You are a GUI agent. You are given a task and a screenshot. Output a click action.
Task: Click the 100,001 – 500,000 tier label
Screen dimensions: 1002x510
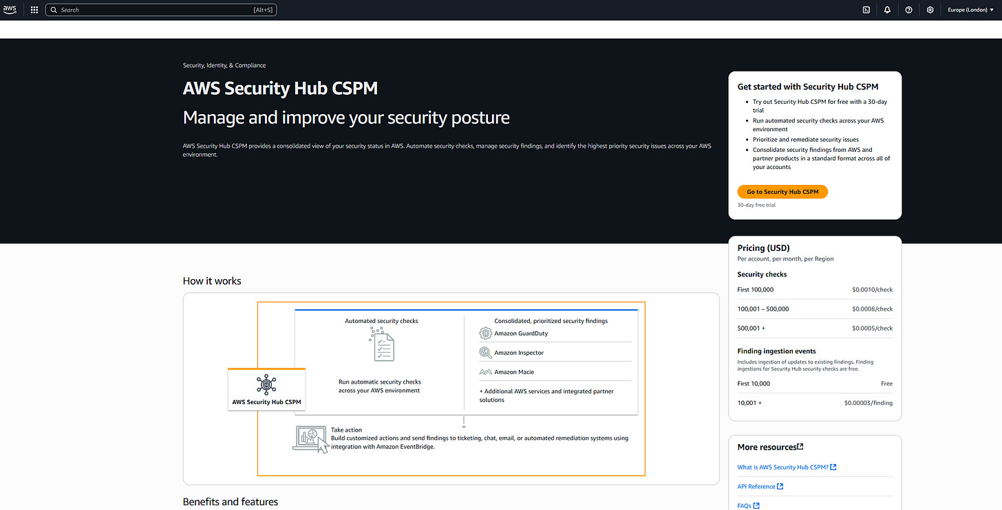pyautogui.click(x=763, y=309)
